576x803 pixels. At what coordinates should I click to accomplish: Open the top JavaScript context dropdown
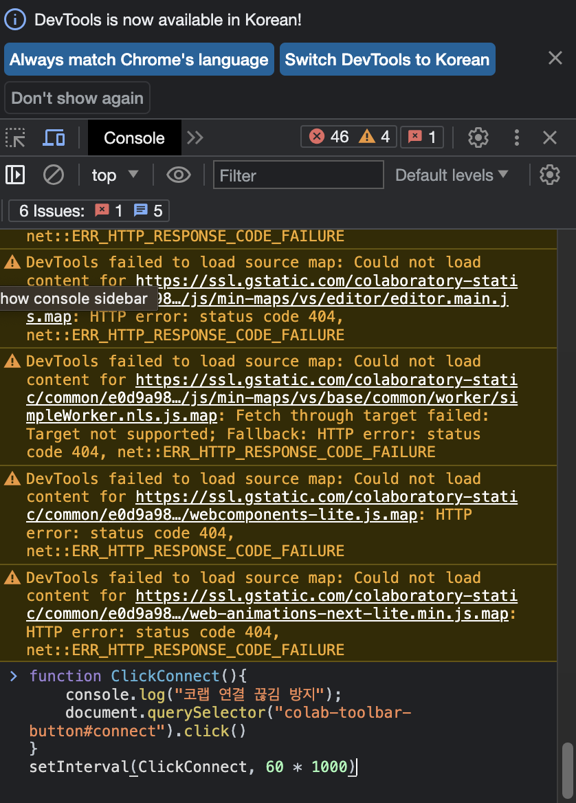(x=115, y=175)
